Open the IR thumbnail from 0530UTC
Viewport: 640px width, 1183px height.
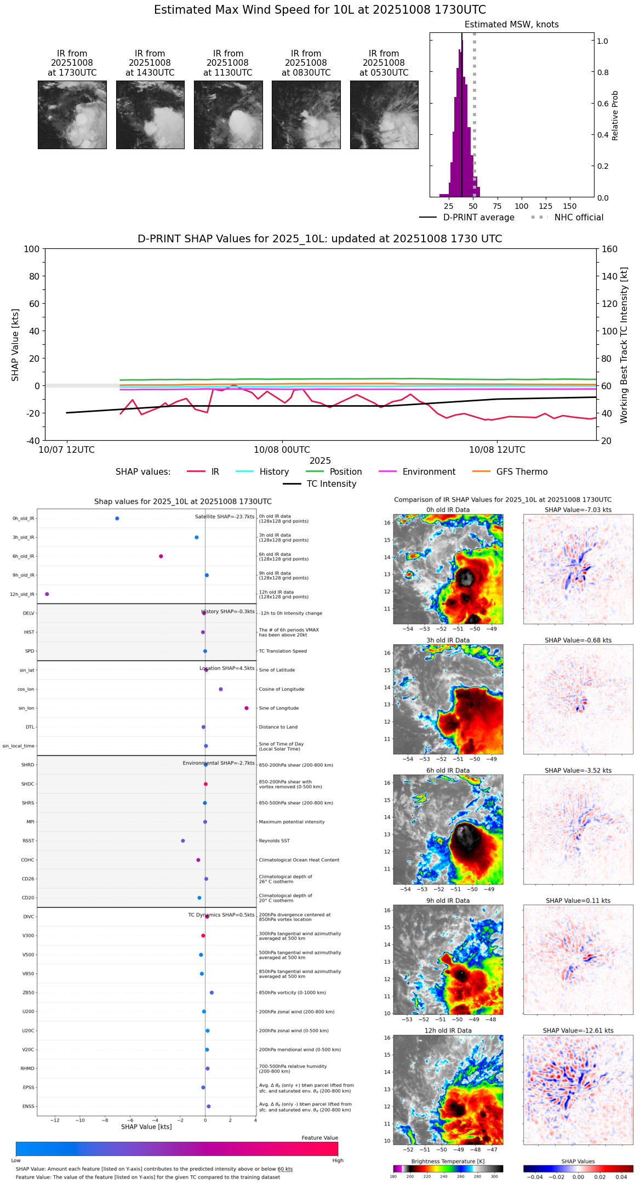coord(384,115)
